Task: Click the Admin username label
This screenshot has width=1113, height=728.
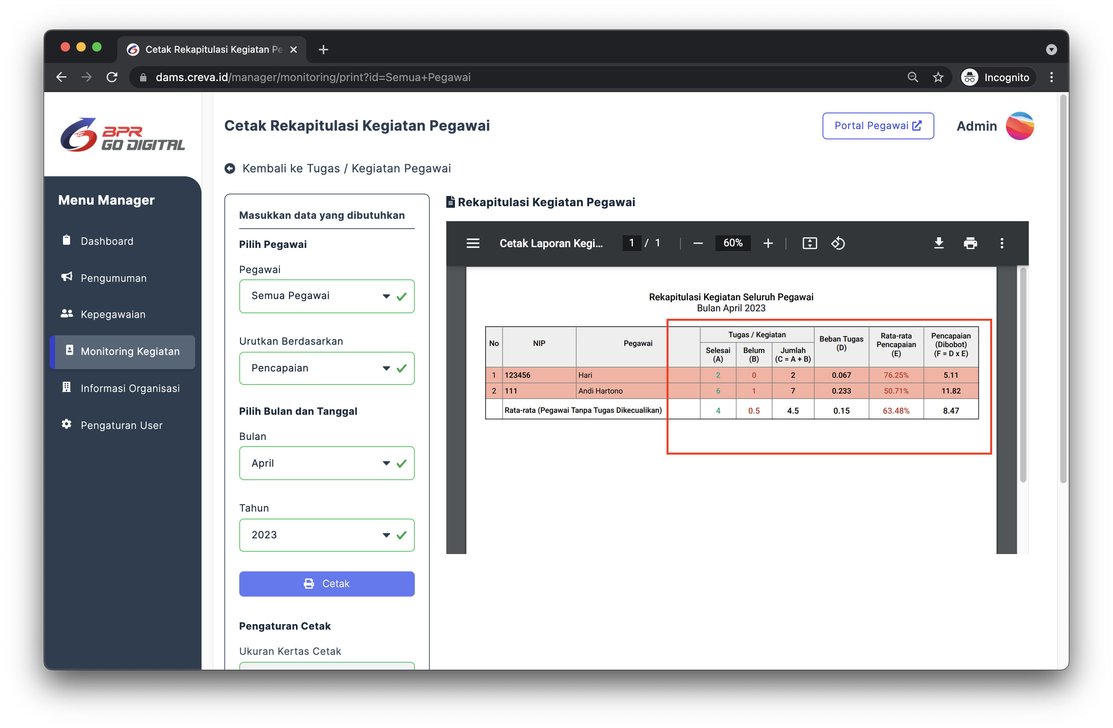Action: [976, 126]
